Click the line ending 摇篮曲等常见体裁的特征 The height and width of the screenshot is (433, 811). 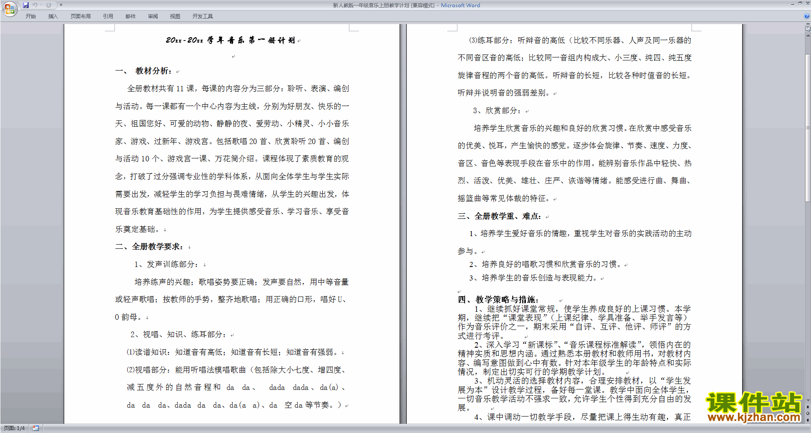click(504, 199)
